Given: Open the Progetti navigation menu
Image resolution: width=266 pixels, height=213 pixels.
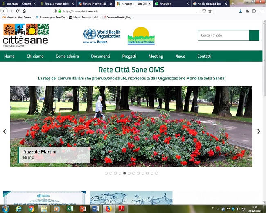Looking at the screenshot, I should pyautogui.click(x=129, y=56).
